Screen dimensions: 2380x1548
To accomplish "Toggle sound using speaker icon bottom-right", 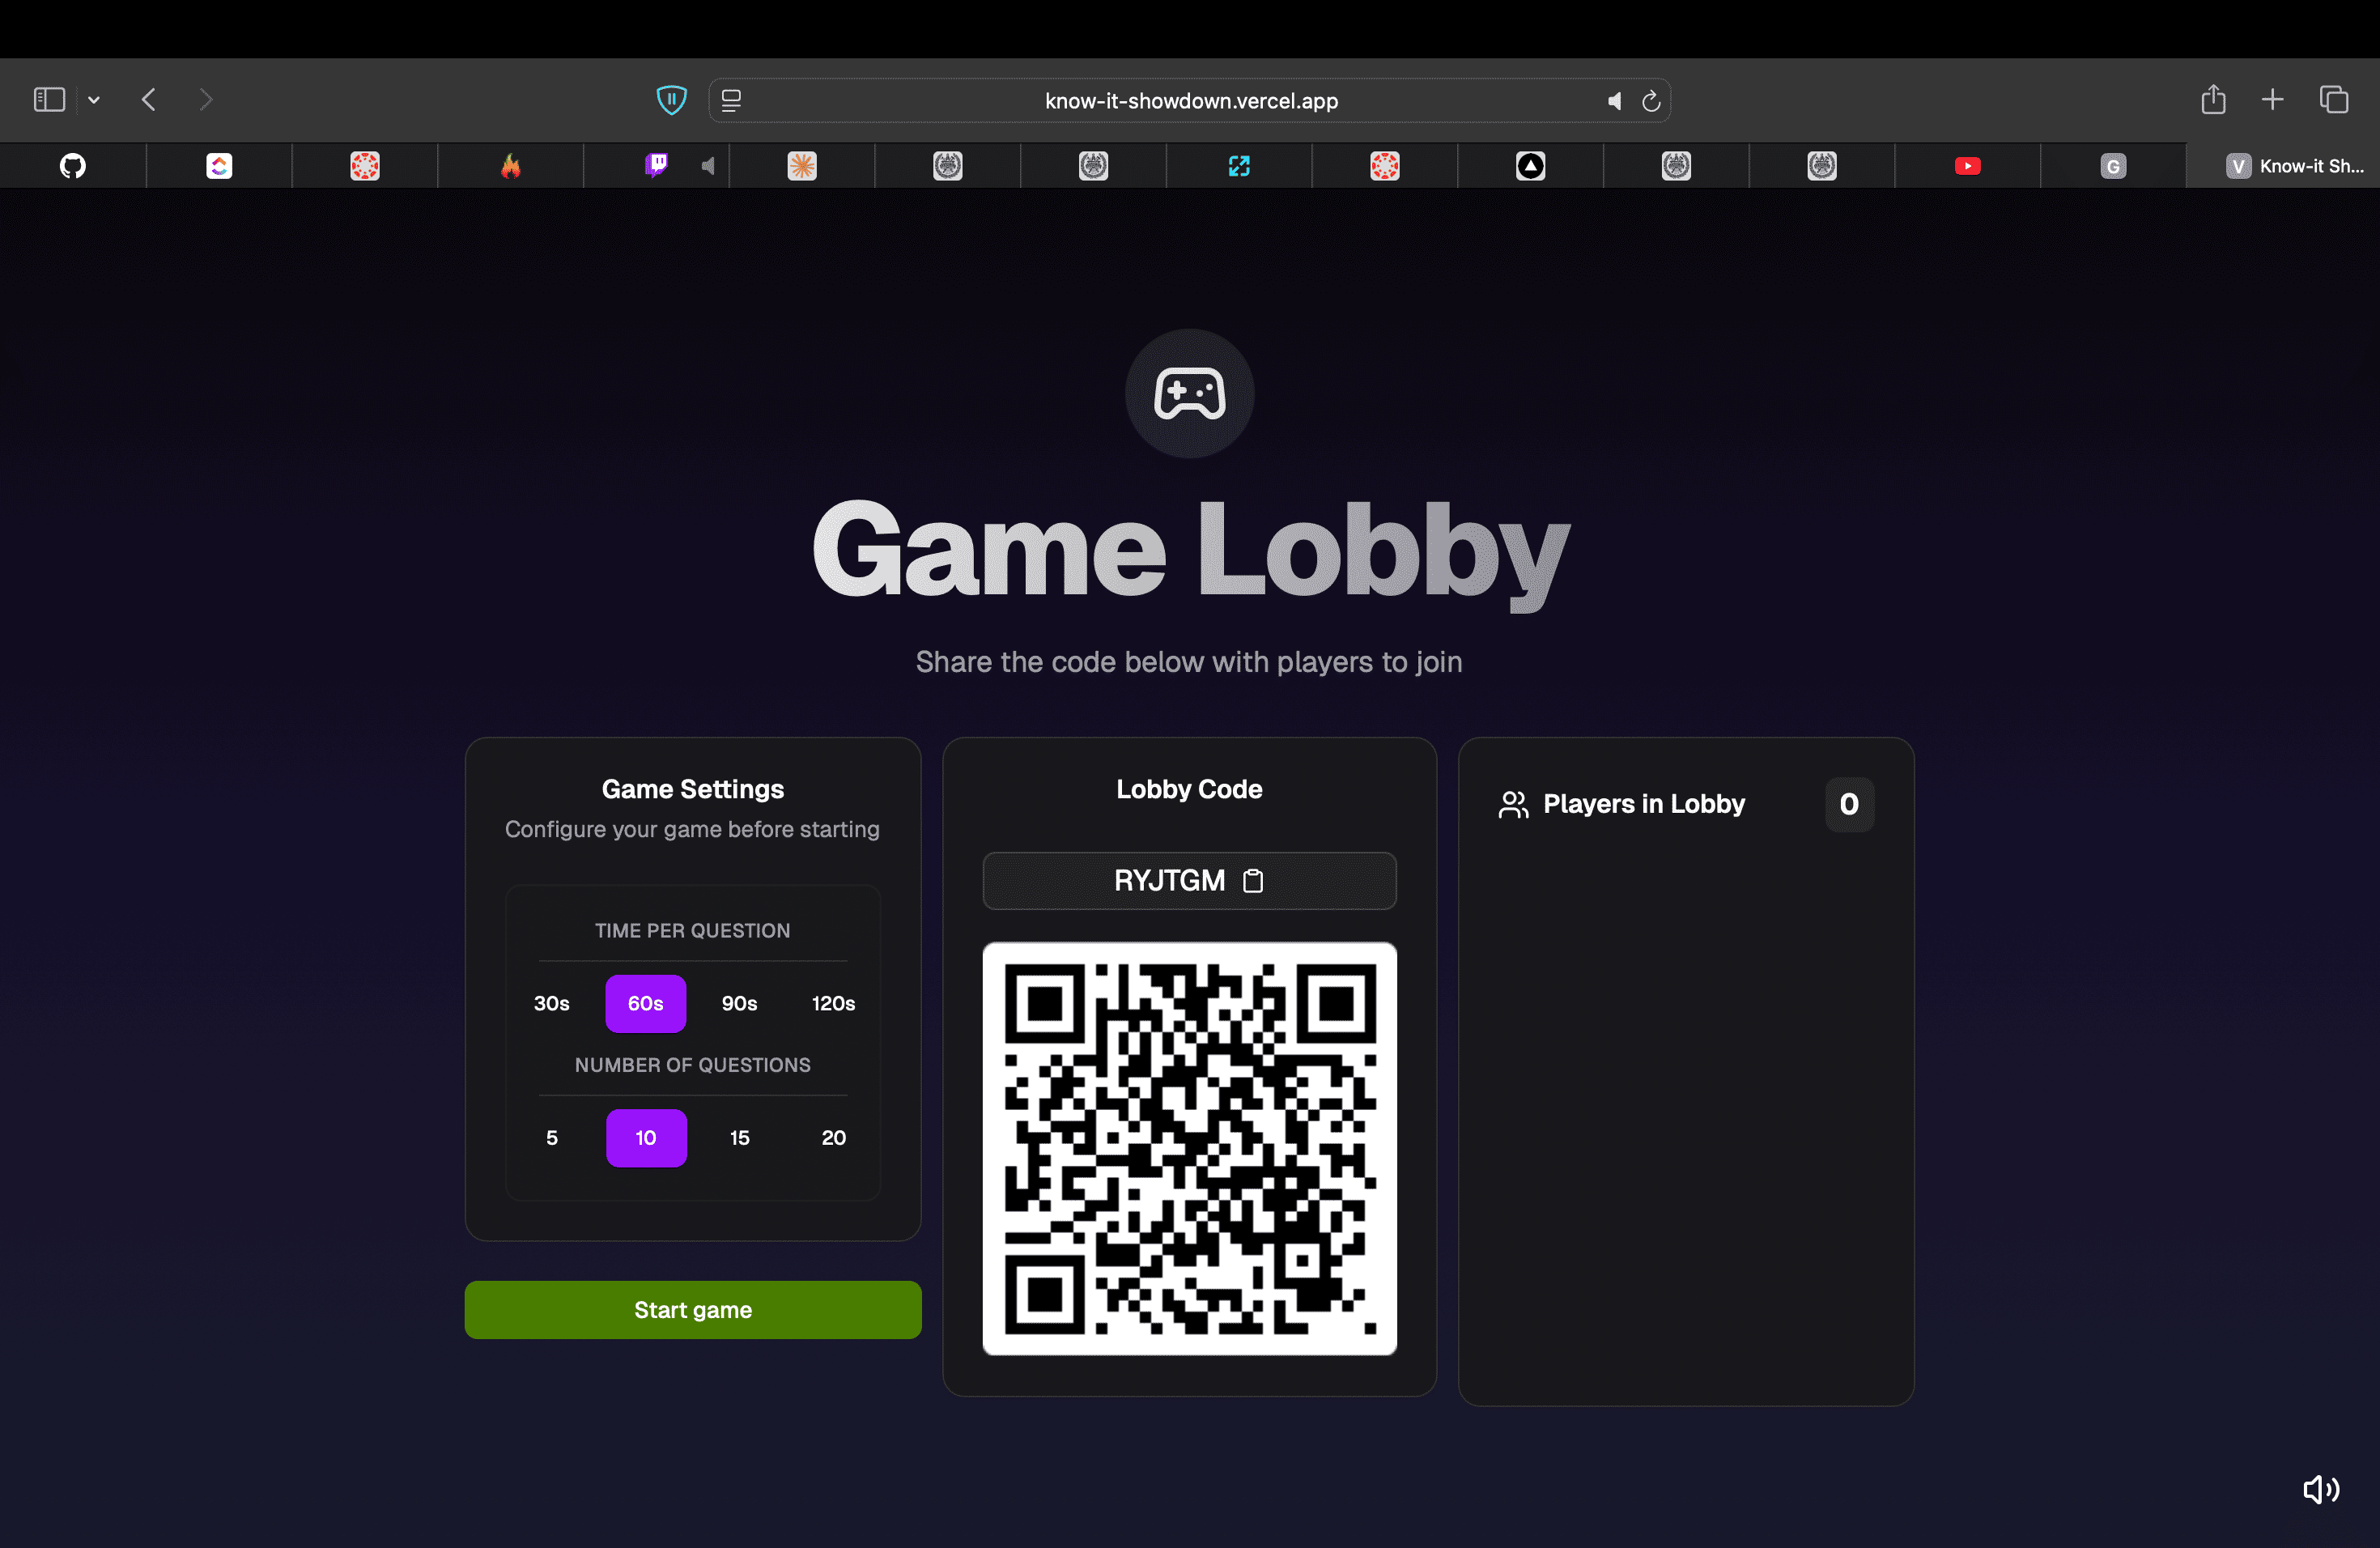I will 2320,1489.
